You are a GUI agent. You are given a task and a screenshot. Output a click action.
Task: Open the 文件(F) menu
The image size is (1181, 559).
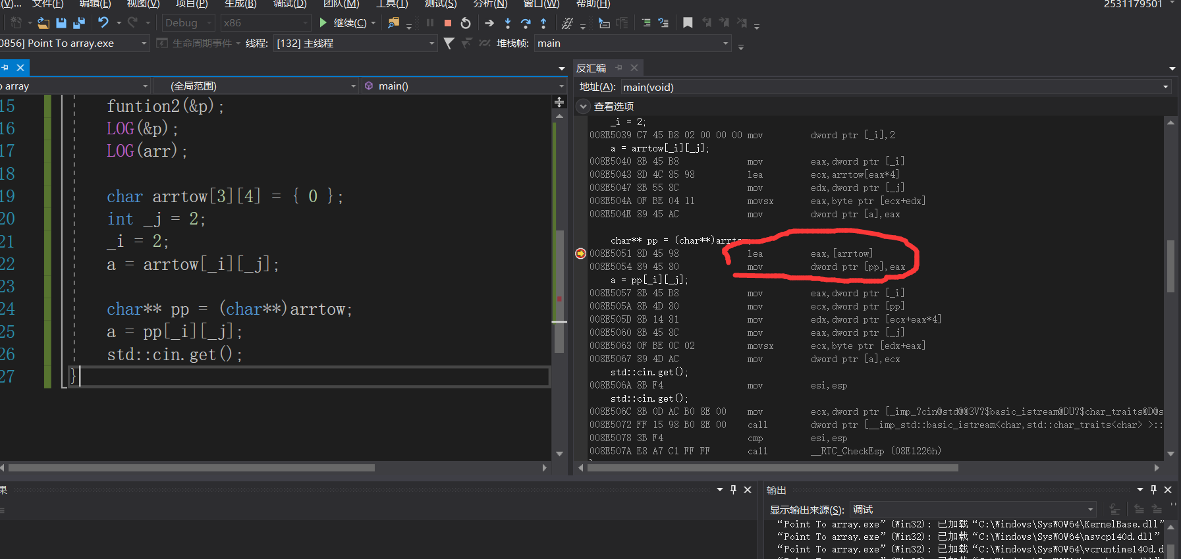(47, 4)
